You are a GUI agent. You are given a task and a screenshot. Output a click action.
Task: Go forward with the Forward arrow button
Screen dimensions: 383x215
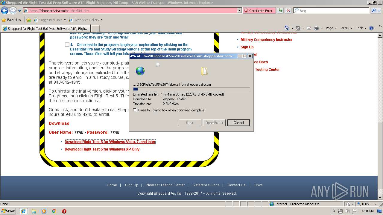(13, 11)
